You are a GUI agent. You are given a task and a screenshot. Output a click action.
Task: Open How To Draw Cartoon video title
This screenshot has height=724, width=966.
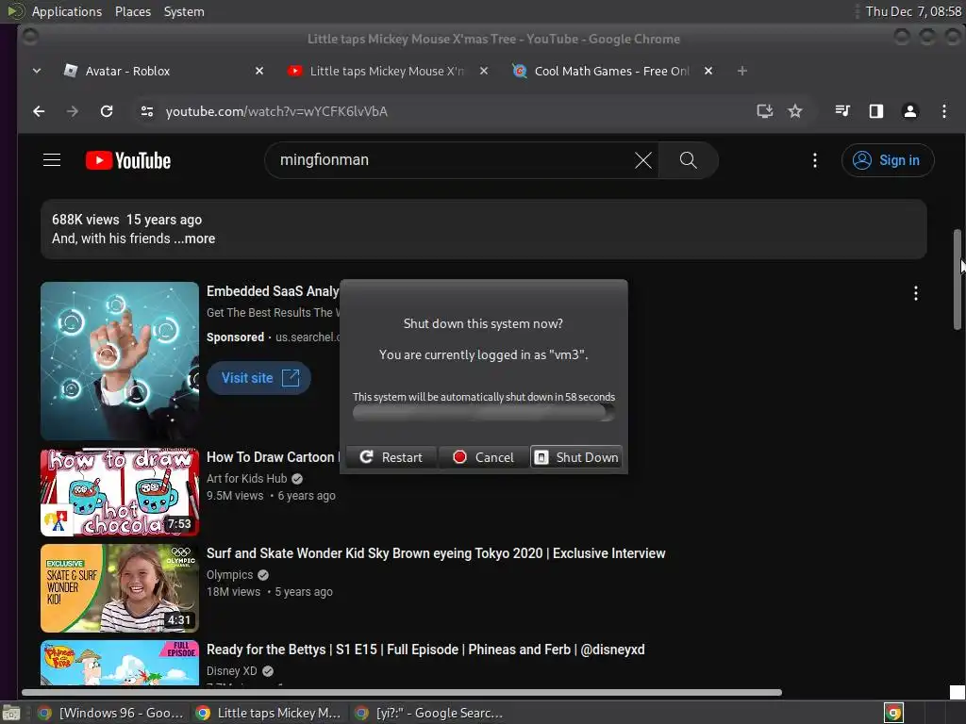tap(273, 457)
